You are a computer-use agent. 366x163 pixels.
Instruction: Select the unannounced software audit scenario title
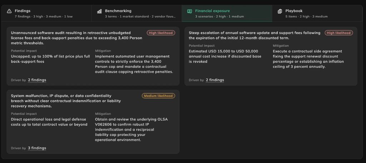pyautogui.click(x=76, y=38)
